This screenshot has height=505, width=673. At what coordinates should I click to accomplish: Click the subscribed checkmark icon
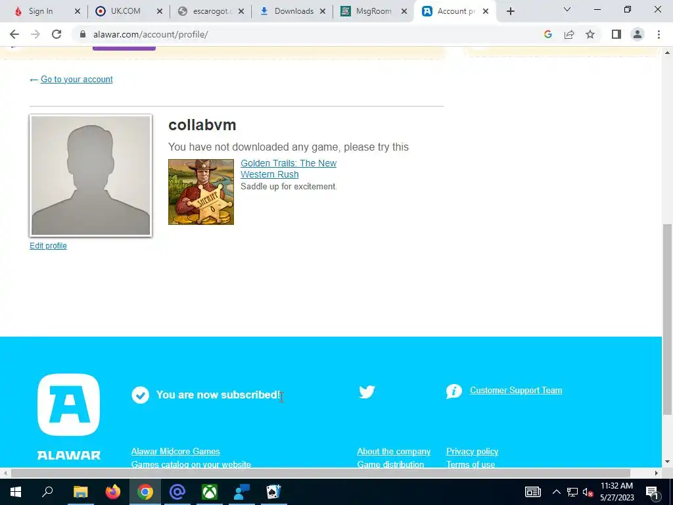coord(141,395)
